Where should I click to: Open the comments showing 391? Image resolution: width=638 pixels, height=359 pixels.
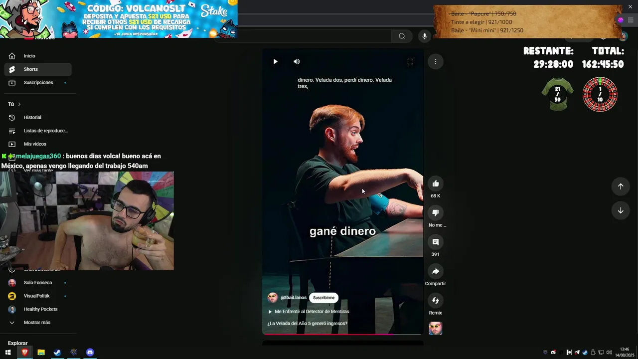[435, 242]
